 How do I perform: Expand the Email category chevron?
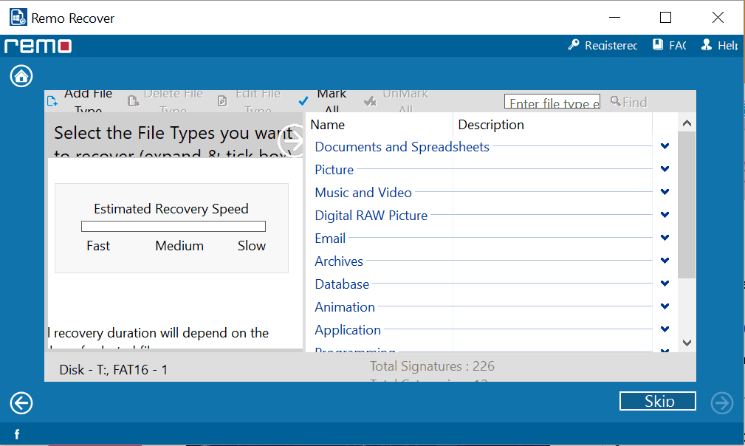pos(665,238)
